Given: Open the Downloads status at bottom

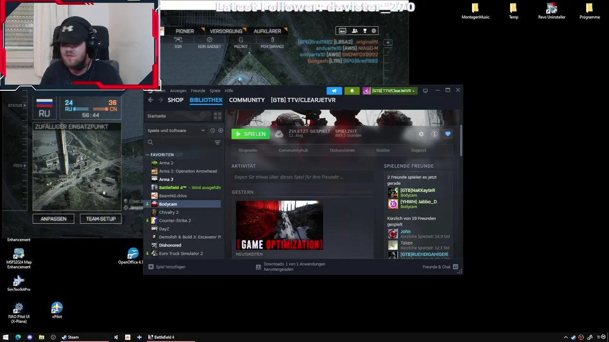Looking at the screenshot, I should (x=291, y=267).
